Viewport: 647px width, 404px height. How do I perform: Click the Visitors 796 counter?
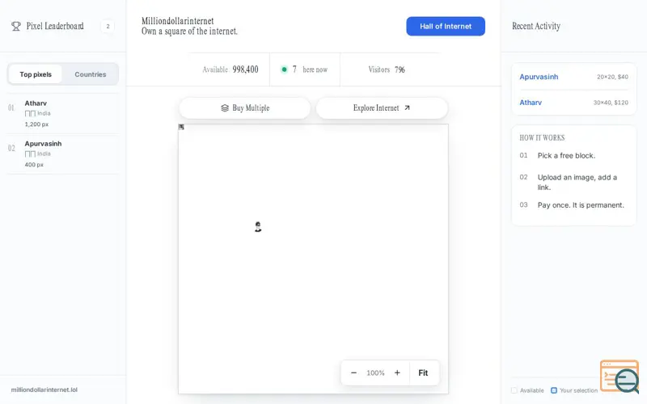(x=387, y=69)
